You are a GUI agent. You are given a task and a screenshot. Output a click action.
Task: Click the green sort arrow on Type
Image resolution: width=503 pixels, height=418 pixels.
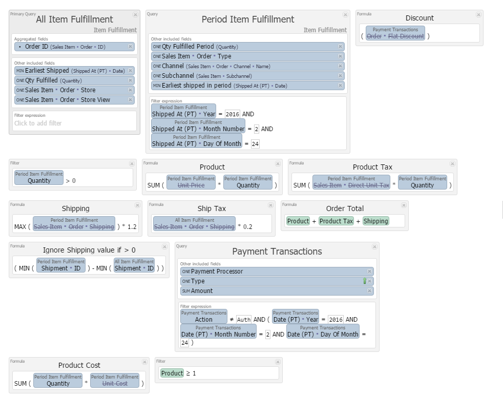tap(364, 281)
